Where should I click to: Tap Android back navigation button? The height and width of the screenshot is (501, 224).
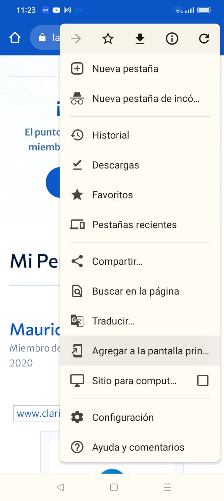60,487
